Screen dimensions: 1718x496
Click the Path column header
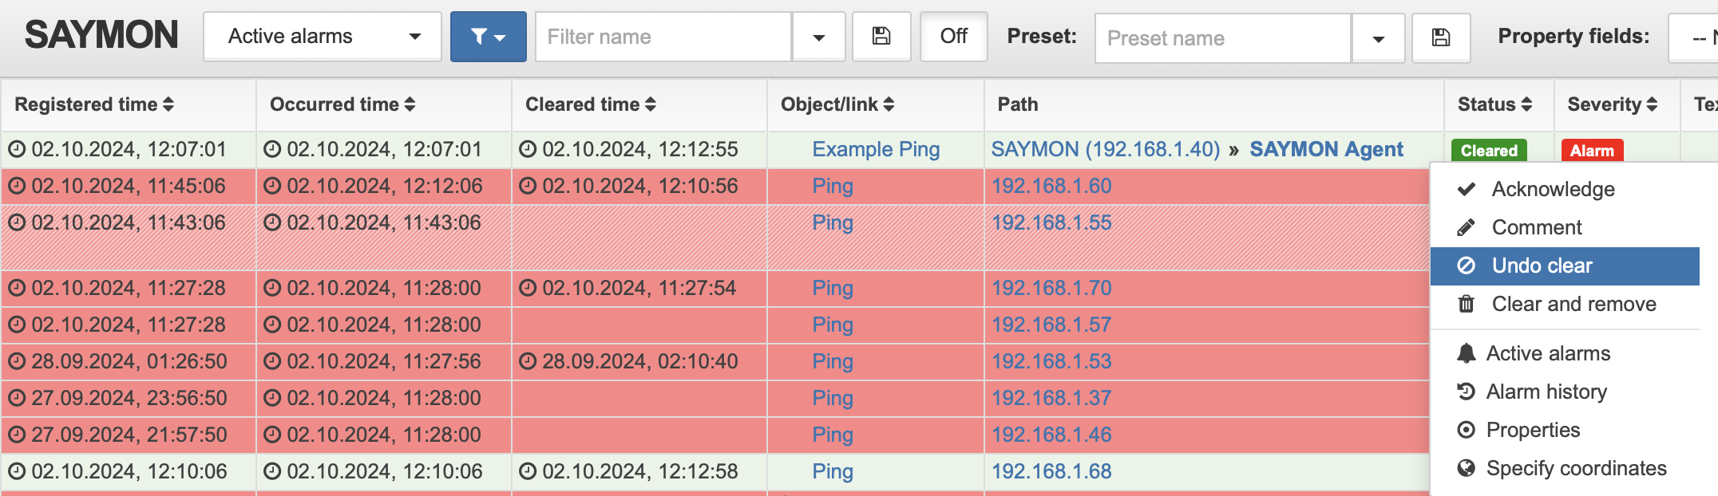point(1018,104)
